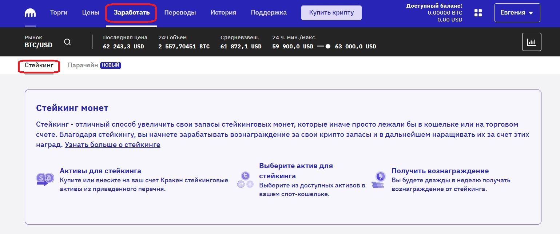Open the BTC/USD market selector
This screenshot has height=234, width=560.
(x=39, y=42)
